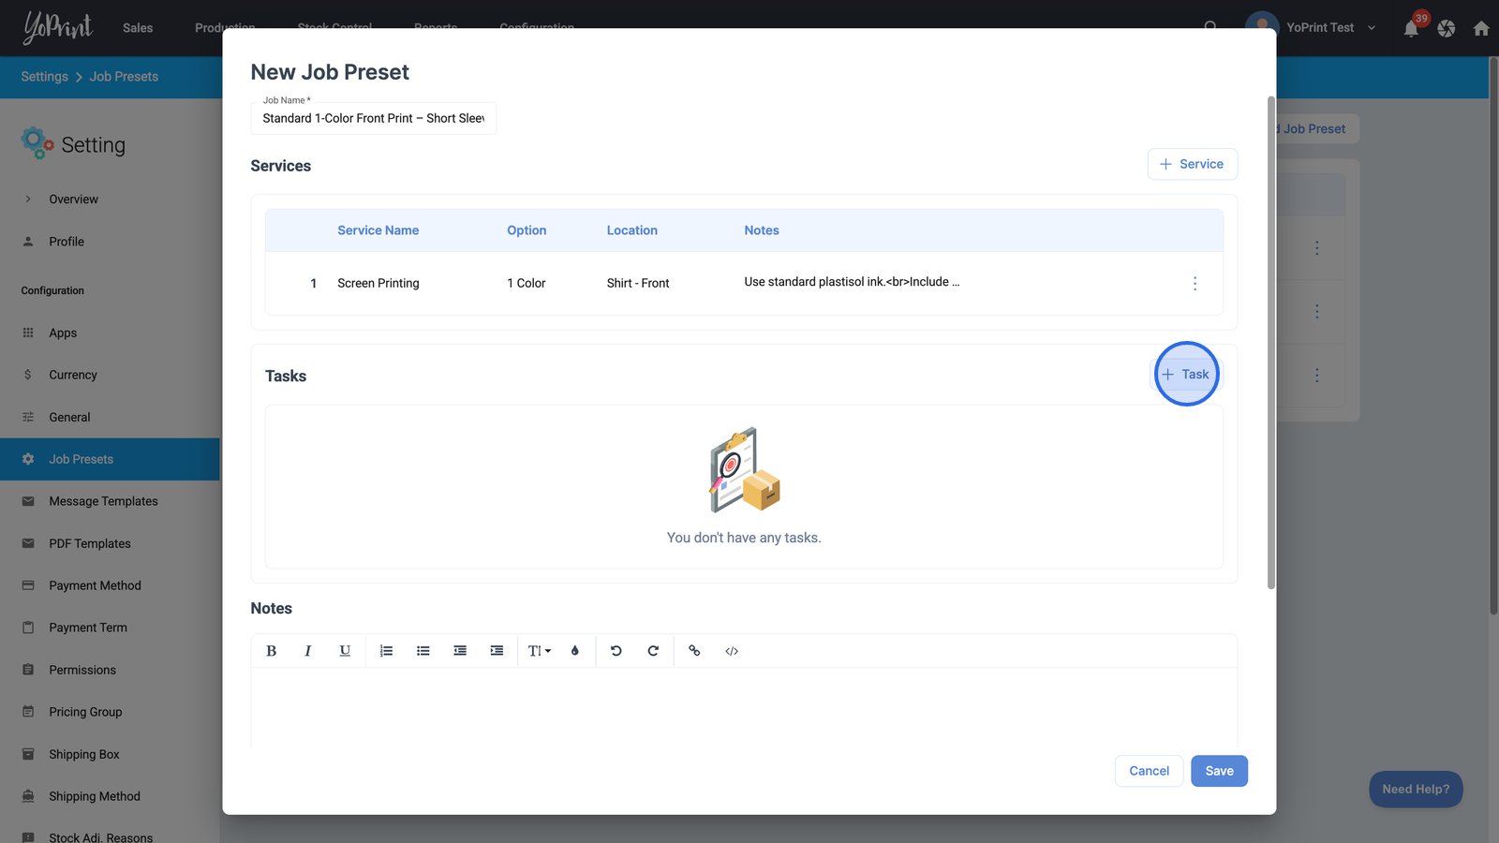
Task: Save the new job preset
Action: point(1219,771)
